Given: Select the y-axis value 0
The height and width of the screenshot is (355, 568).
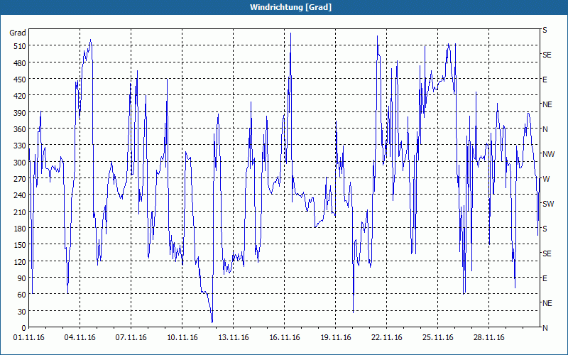Looking at the screenshot, I should [24, 328].
